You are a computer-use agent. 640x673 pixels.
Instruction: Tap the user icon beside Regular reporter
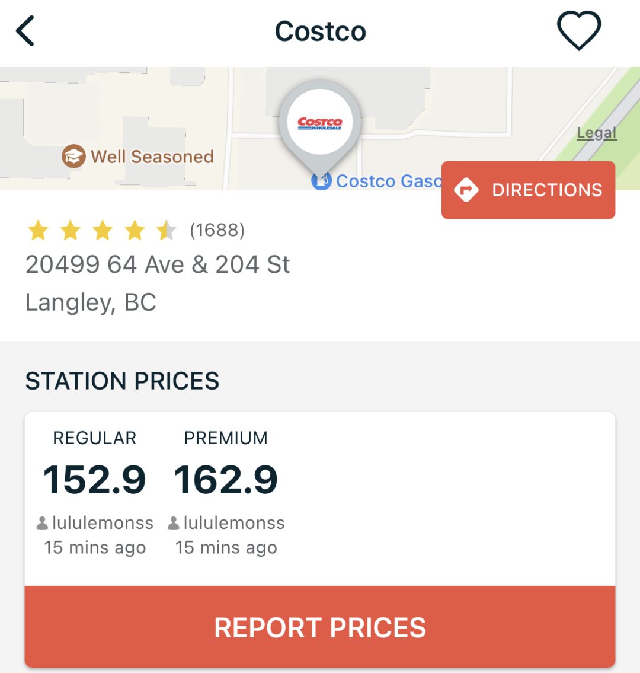click(x=42, y=523)
